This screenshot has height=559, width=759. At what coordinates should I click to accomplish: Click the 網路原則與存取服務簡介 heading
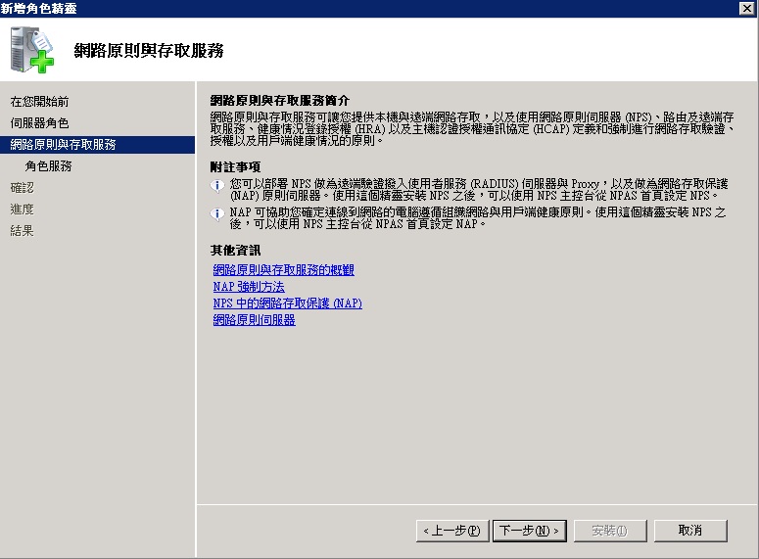[280, 101]
